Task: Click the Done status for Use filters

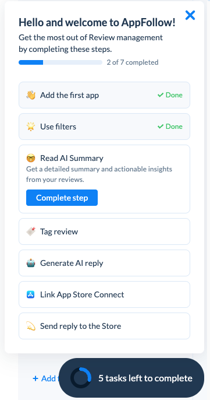Action: [x=170, y=127]
